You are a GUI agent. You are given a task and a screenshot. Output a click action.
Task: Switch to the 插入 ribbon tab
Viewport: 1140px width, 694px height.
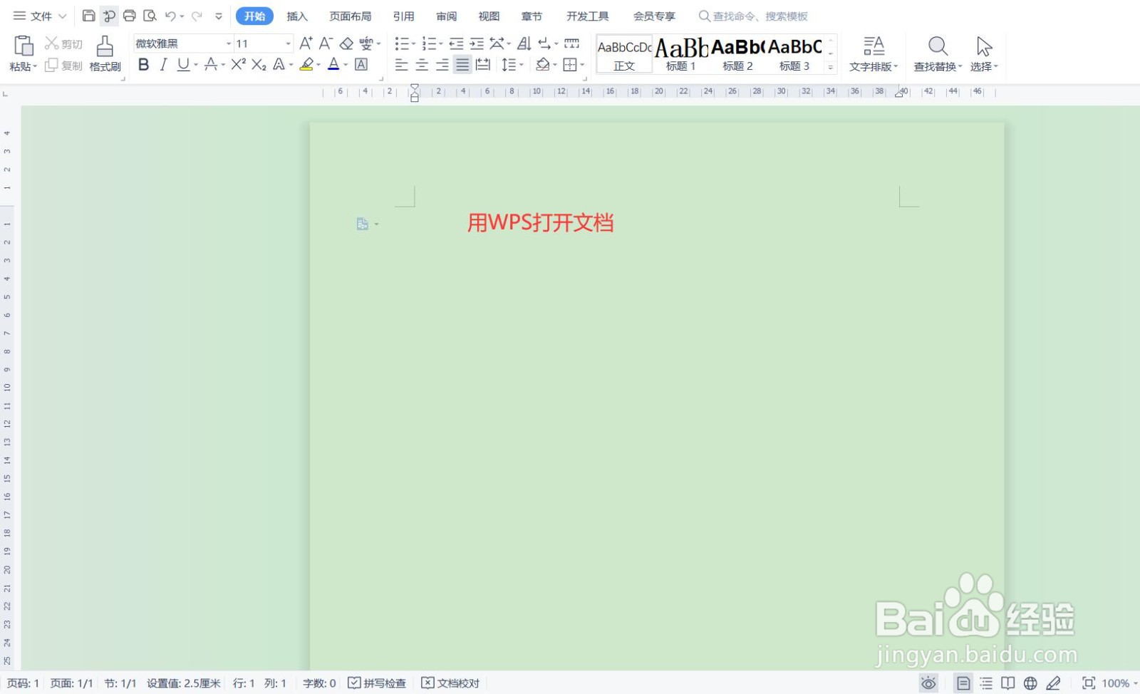296,16
